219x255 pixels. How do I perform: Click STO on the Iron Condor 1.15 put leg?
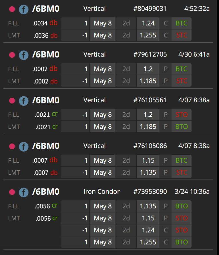click(182, 218)
